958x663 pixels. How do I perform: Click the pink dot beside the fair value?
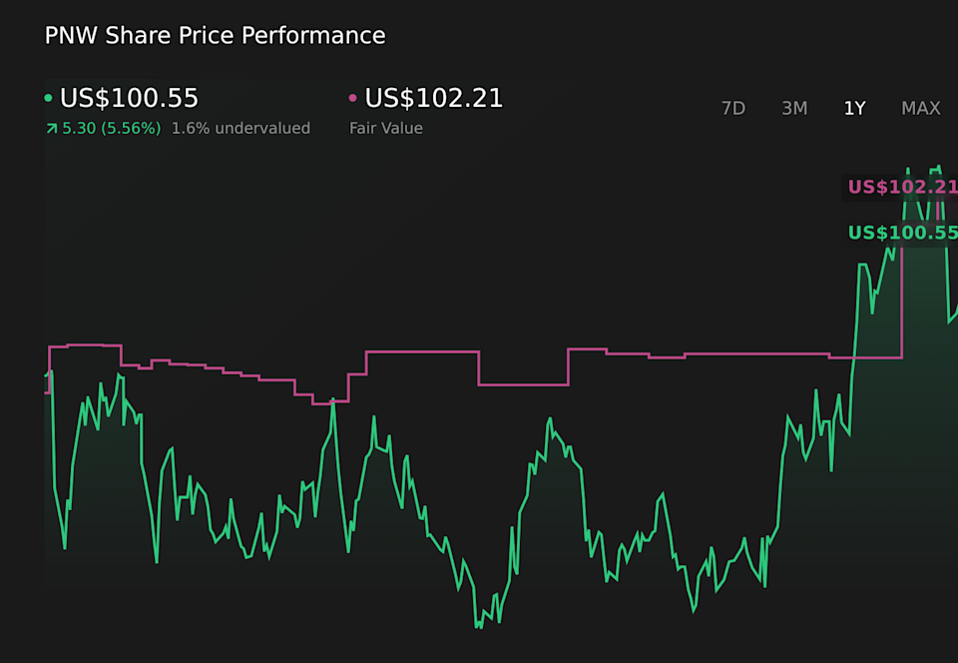coord(352,98)
